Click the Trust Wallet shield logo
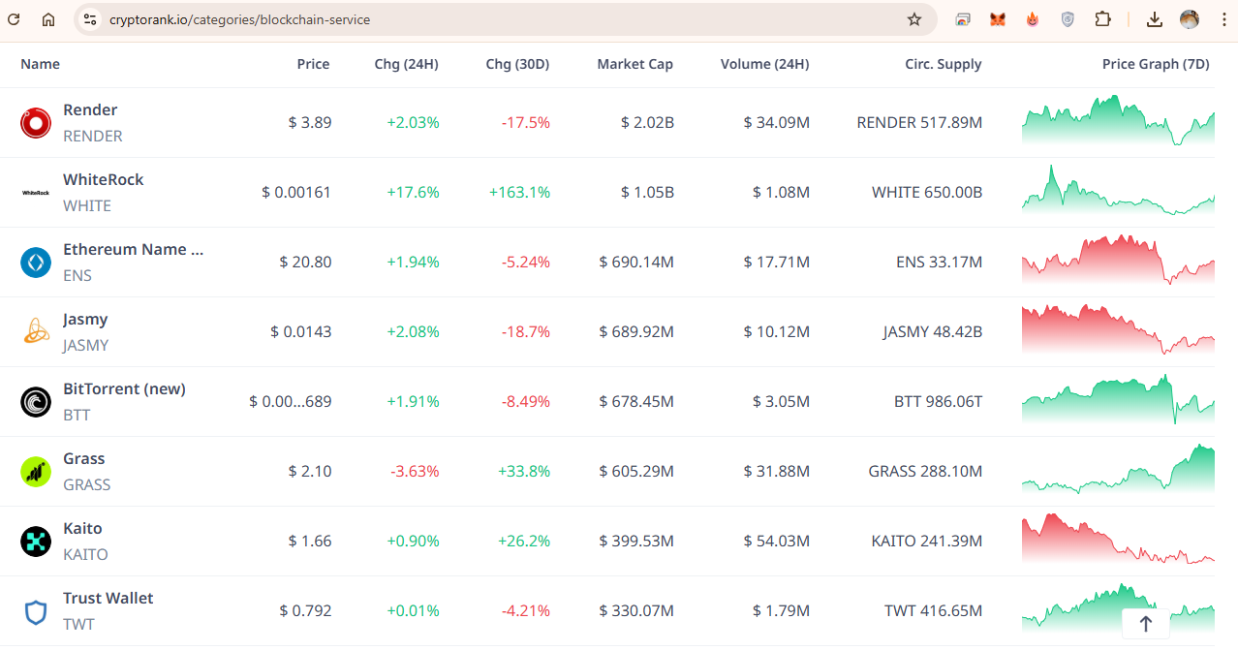 [x=36, y=611]
